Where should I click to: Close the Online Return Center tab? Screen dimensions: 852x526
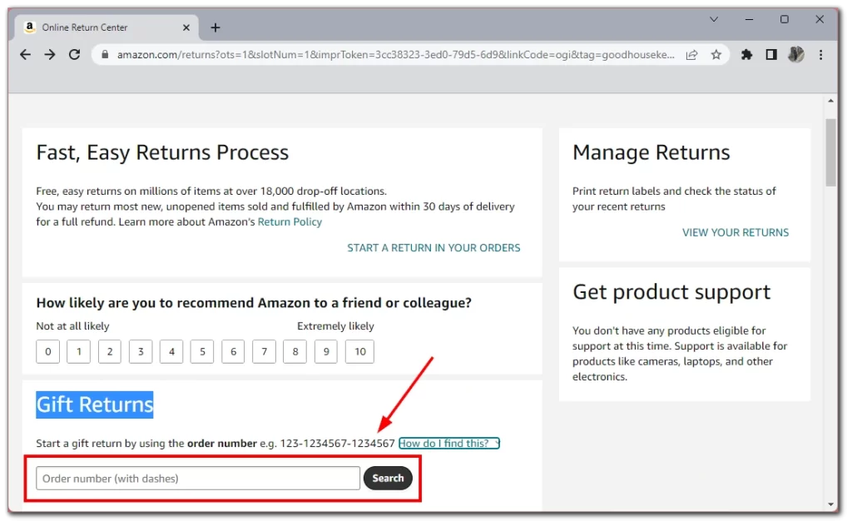pyautogui.click(x=185, y=27)
